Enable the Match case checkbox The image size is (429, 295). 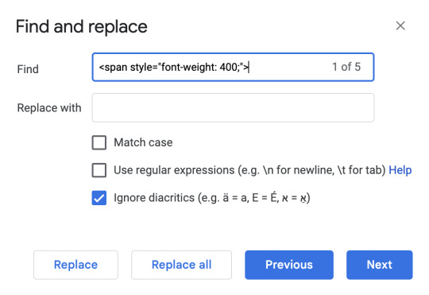pos(99,142)
